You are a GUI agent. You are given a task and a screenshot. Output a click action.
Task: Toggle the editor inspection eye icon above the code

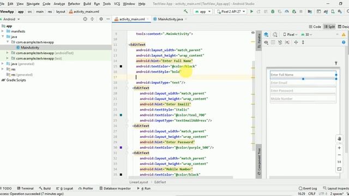(x=253, y=33)
